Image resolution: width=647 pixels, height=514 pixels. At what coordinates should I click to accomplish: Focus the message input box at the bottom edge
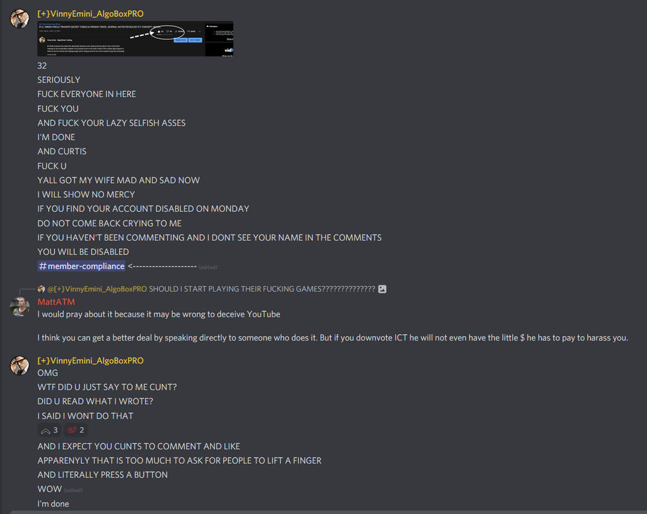(328, 512)
